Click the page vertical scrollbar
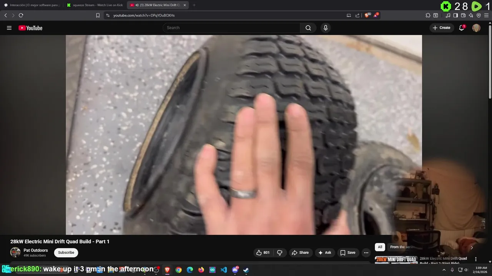The height and width of the screenshot is (276, 492). [x=490, y=61]
